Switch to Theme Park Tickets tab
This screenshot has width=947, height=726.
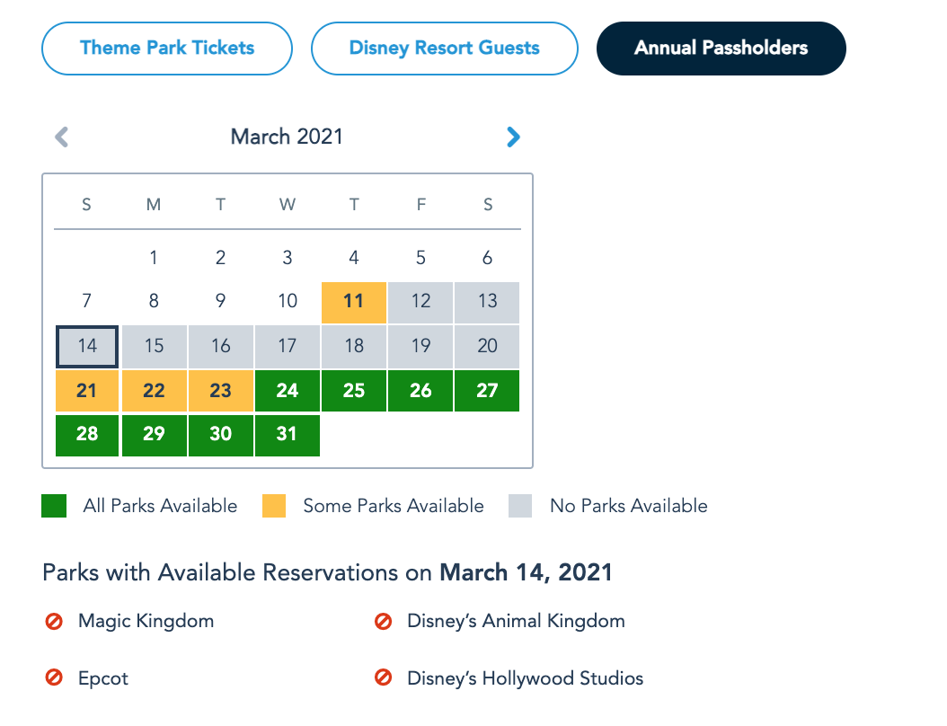coord(167,49)
